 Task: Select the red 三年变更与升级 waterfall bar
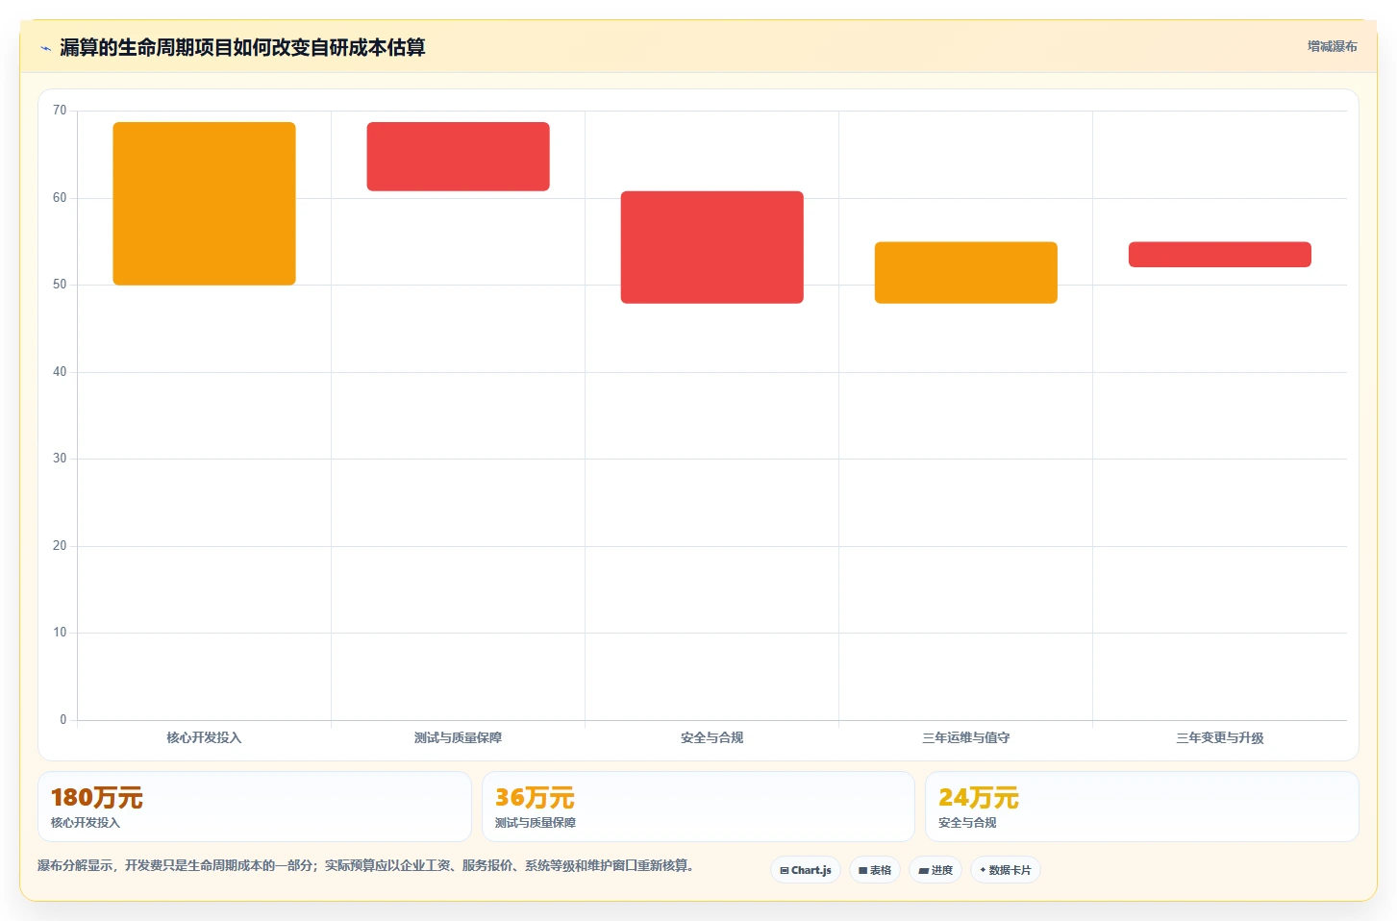1219,255
